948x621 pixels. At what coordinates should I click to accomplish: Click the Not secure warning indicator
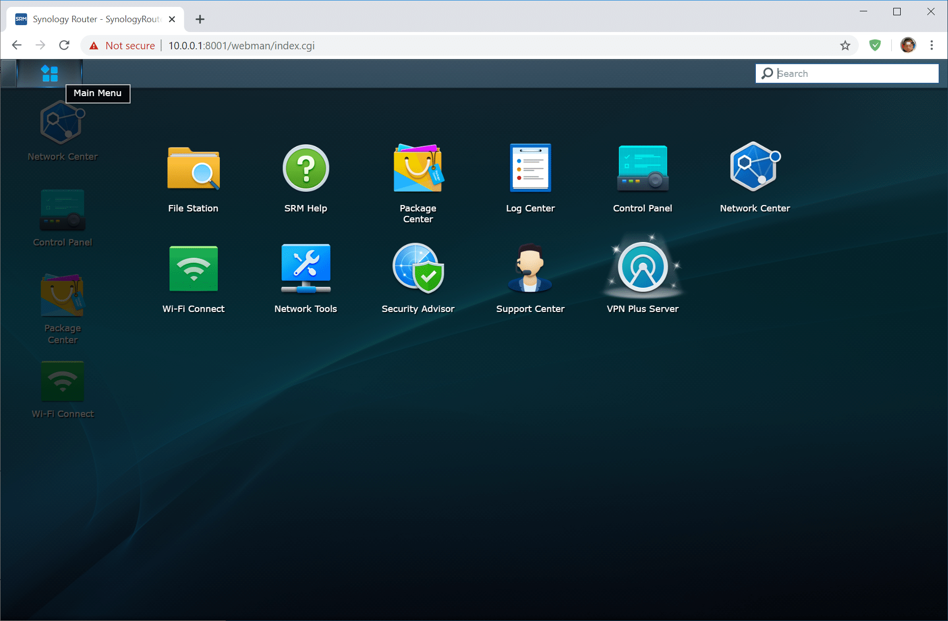122,45
